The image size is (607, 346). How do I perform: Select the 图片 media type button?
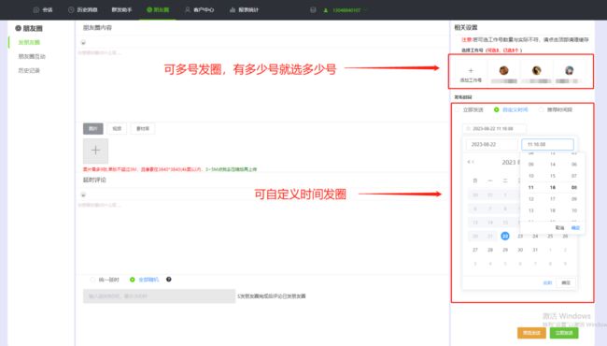pyautogui.click(x=92, y=129)
